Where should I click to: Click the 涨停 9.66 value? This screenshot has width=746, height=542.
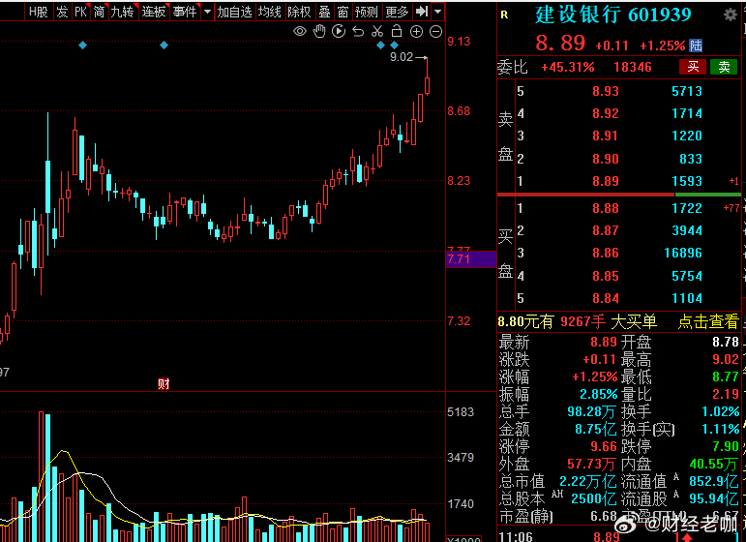click(603, 446)
